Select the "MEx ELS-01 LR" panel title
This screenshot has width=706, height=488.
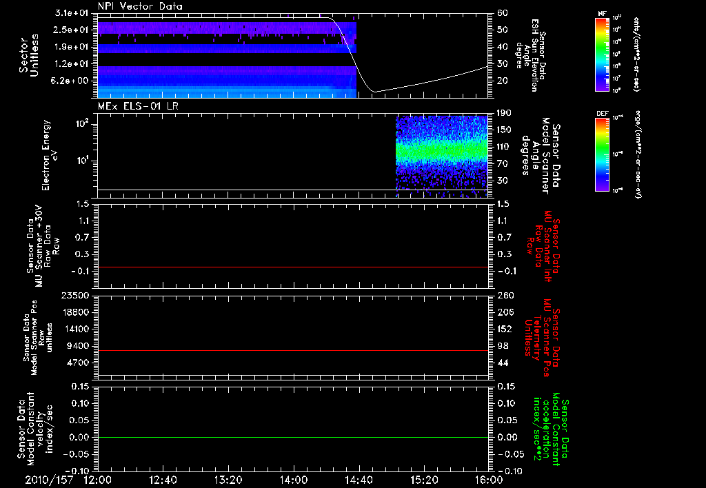(137, 106)
